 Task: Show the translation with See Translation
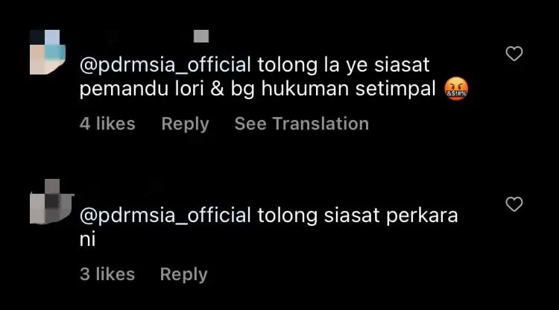302,124
